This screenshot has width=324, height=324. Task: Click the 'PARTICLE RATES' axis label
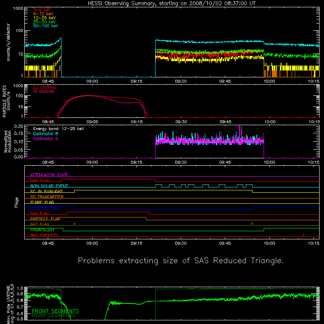[4, 101]
